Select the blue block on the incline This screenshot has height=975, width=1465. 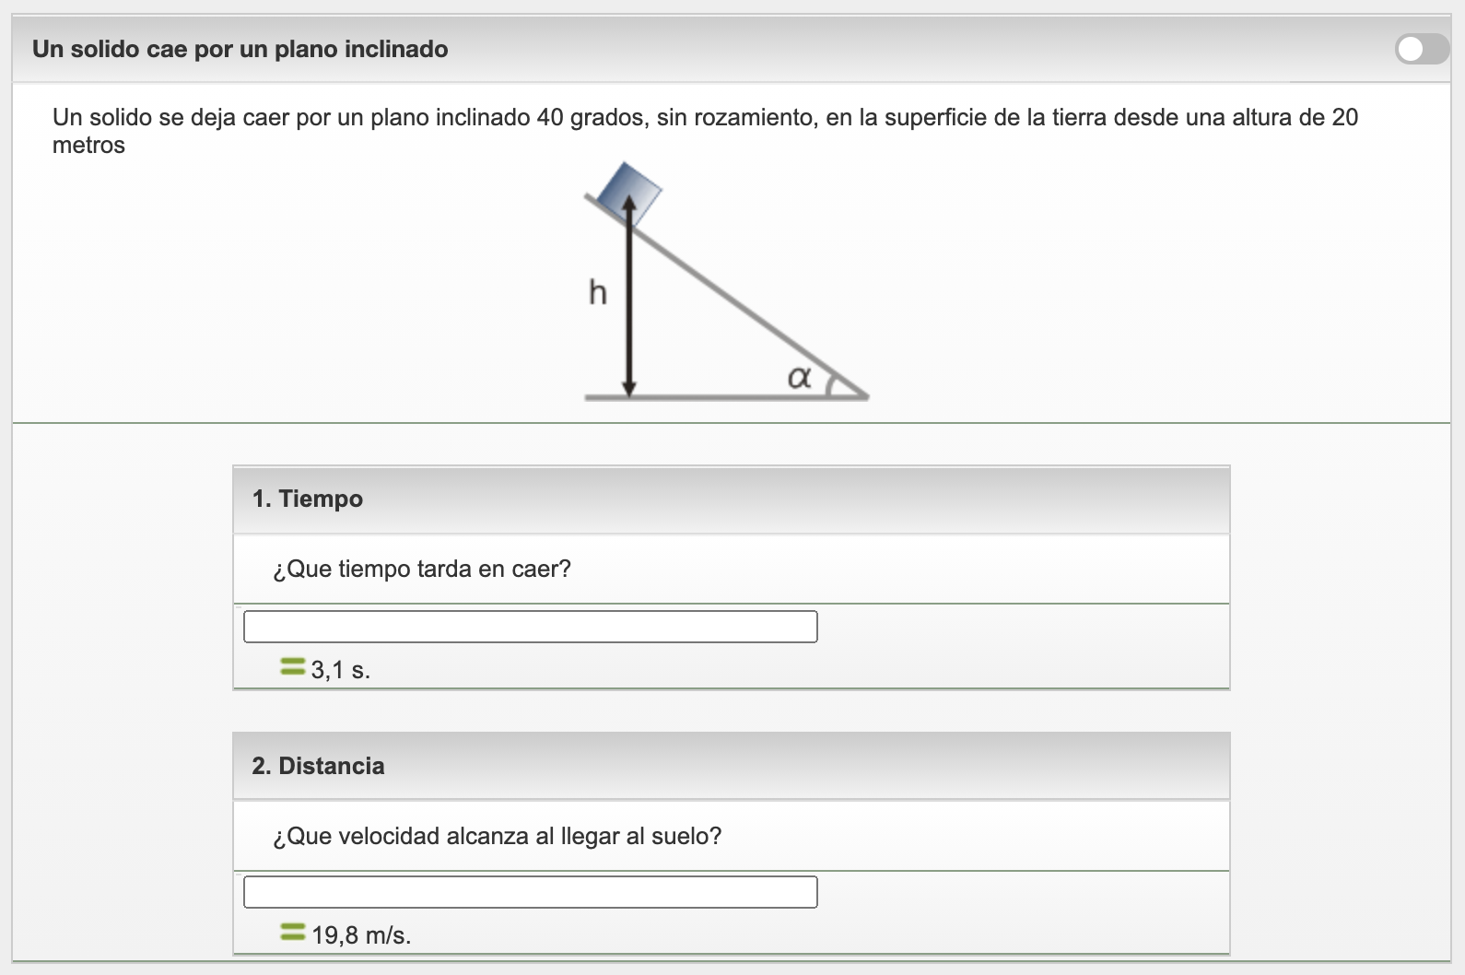[629, 191]
